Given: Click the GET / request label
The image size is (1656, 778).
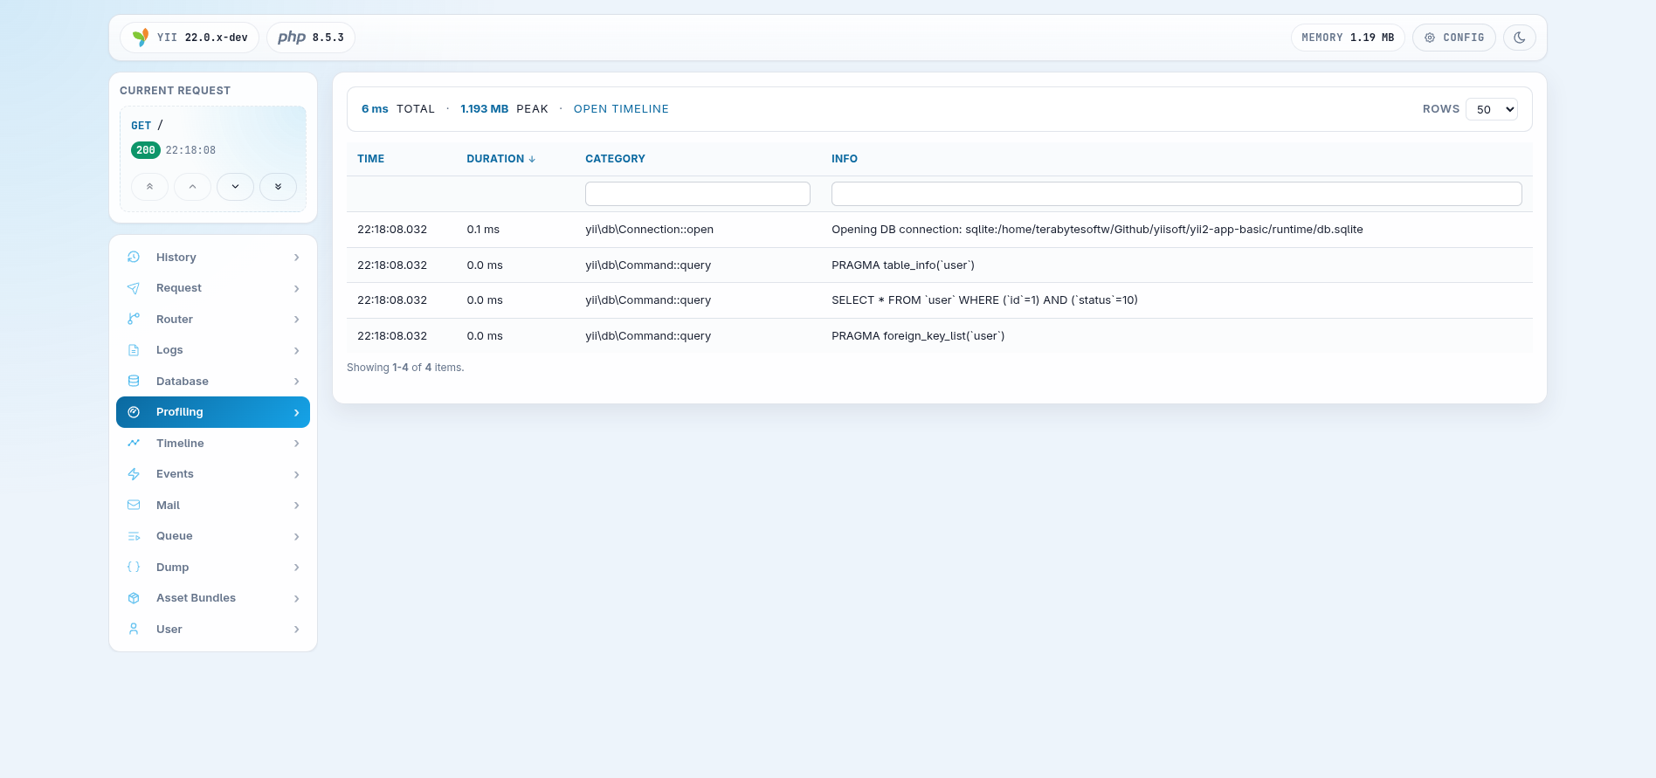Looking at the screenshot, I should [147, 126].
